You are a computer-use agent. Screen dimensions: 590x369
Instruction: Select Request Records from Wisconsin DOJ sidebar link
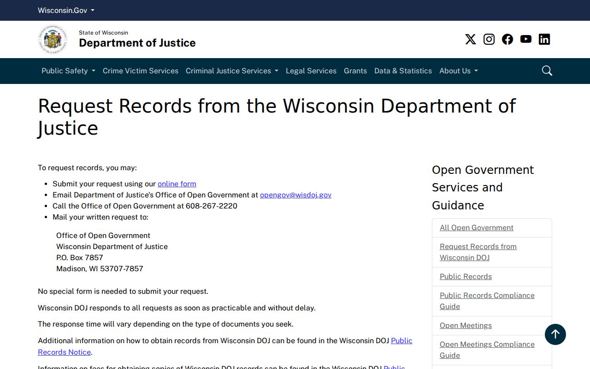tap(478, 252)
